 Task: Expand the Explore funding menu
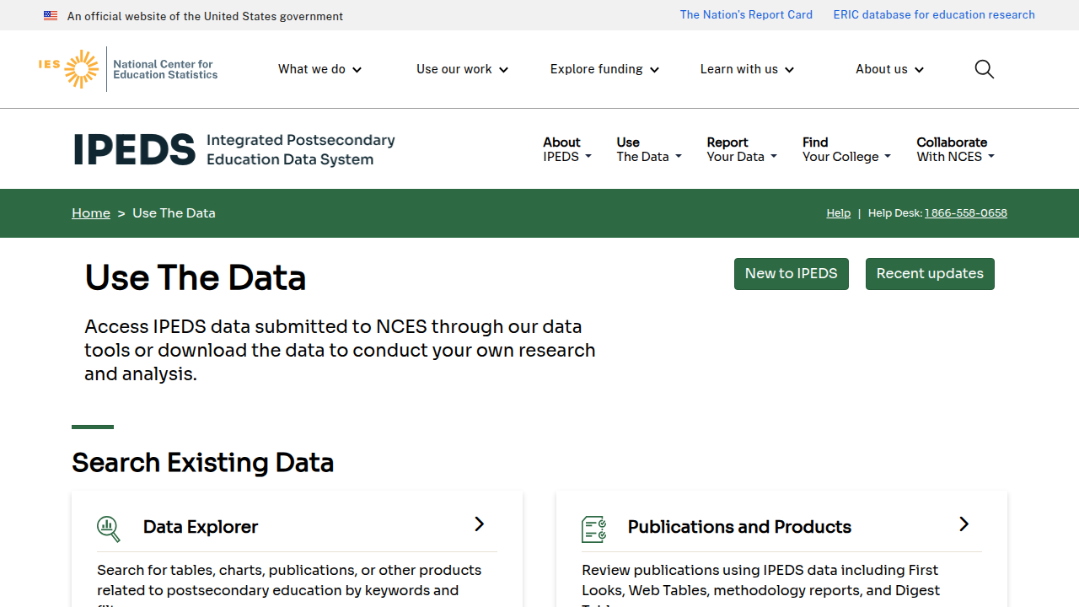pyautogui.click(x=604, y=69)
